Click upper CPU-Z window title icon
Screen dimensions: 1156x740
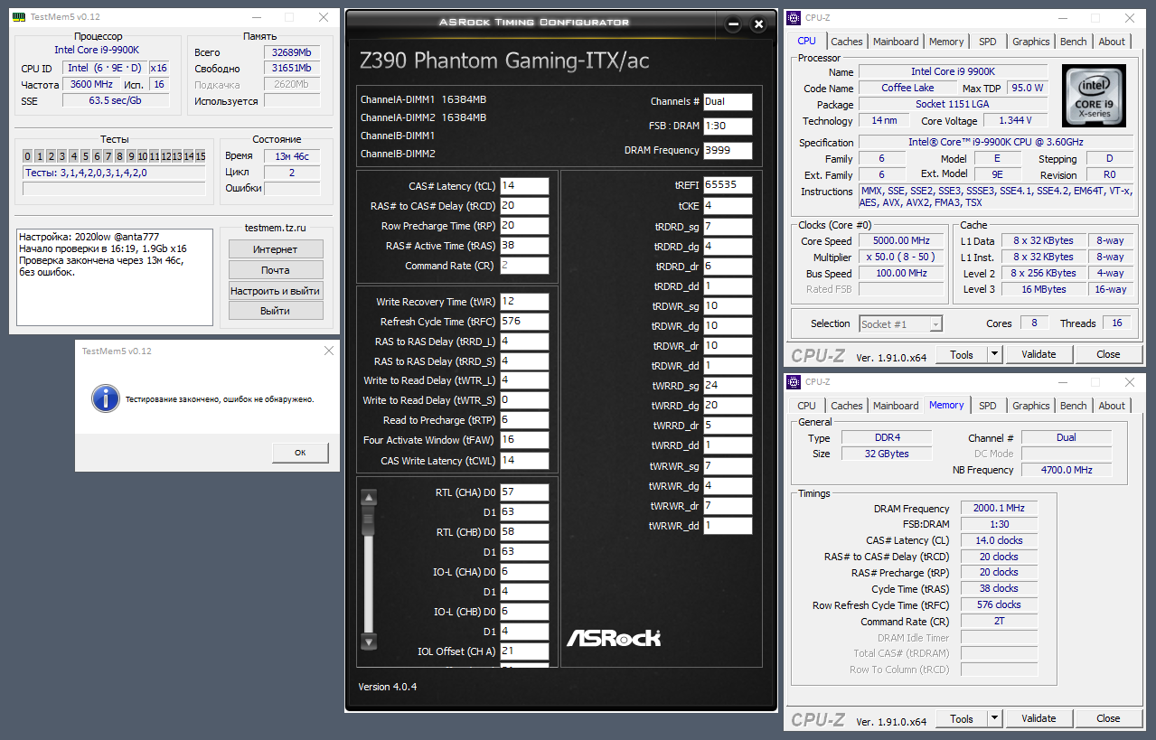tap(794, 17)
